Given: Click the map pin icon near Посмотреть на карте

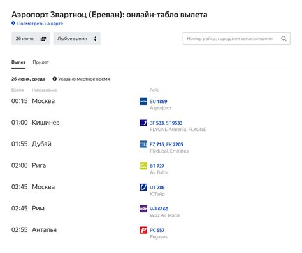Looking at the screenshot, I should pyautogui.click(x=13, y=24).
